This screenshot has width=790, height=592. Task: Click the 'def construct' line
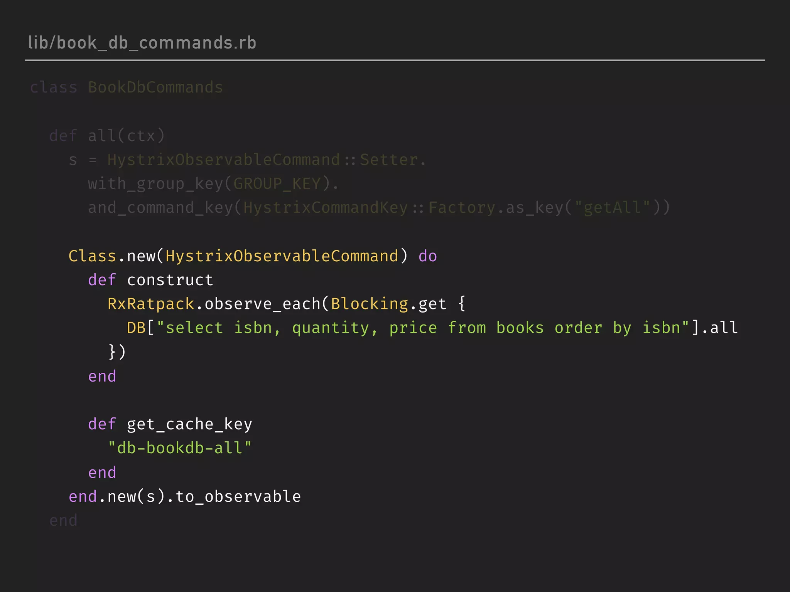150,280
